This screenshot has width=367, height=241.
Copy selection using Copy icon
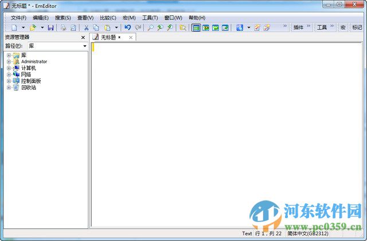pos(96,27)
